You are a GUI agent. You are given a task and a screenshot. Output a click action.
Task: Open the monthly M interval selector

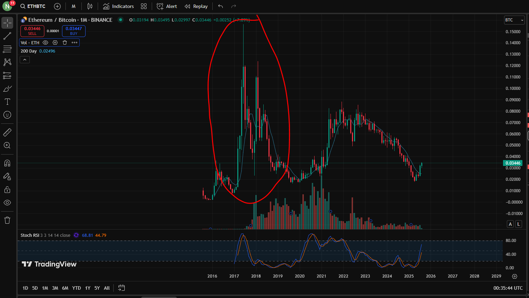click(73, 6)
